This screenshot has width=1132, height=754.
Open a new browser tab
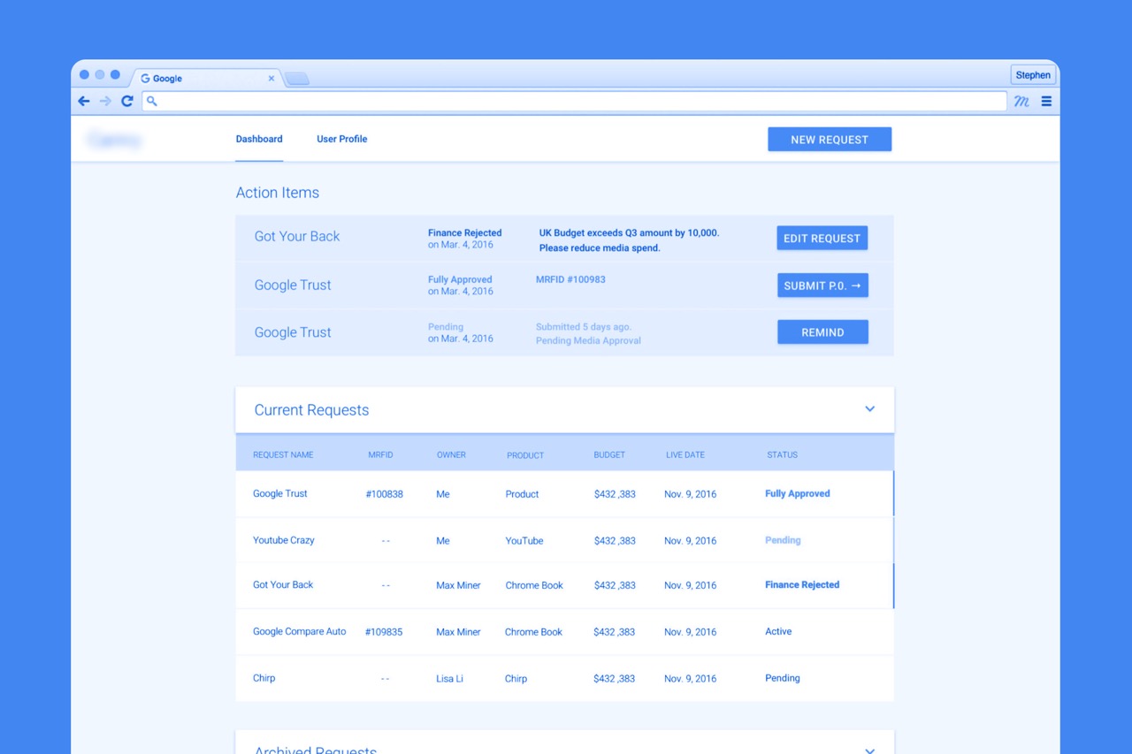pos(297,79)
